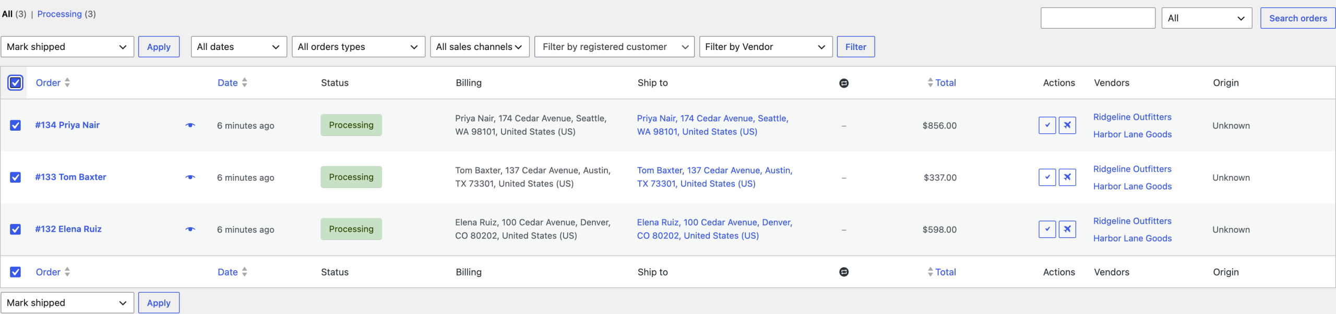Open Priya Nair's Seattle shipping address link

[712, 125]
